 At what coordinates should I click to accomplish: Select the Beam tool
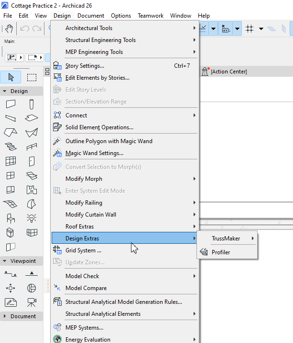pyautogui.click(x=11, y=118)
